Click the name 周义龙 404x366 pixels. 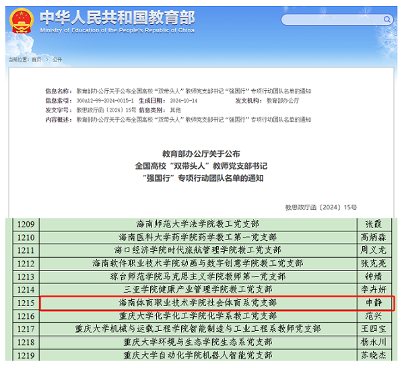(x=374, y=250)
